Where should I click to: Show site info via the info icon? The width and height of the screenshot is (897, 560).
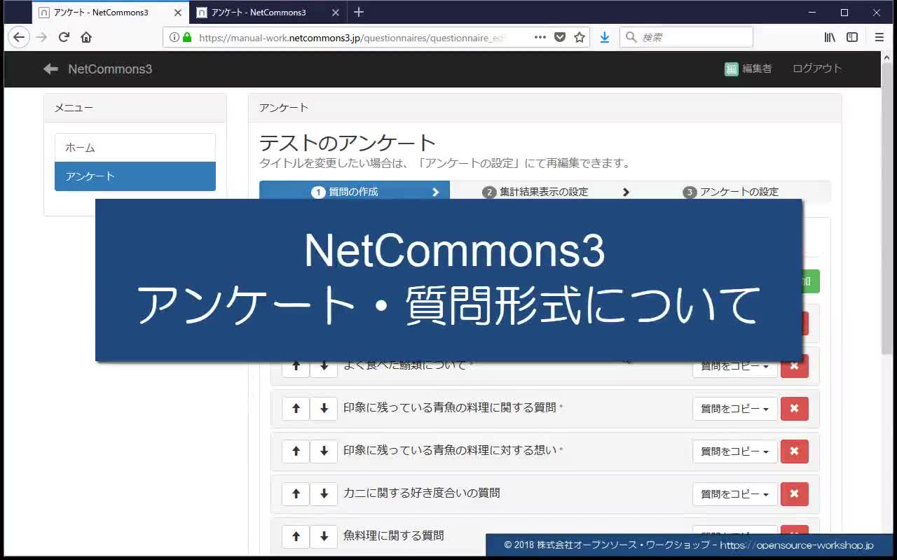coord(174,38)
